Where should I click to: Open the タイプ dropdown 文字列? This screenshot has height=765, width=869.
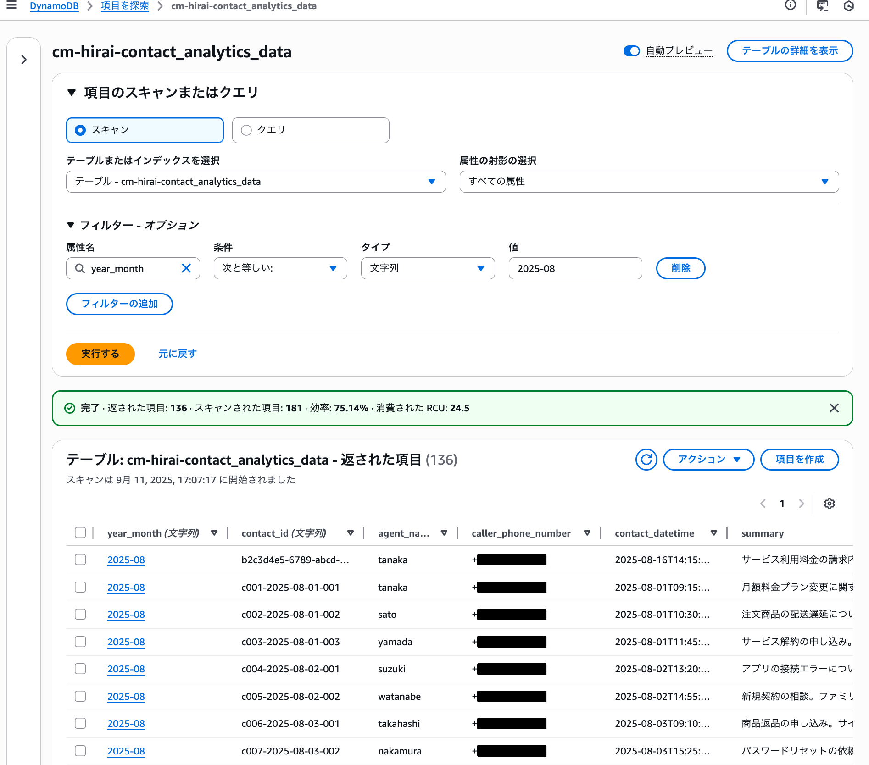click(428, 268)
